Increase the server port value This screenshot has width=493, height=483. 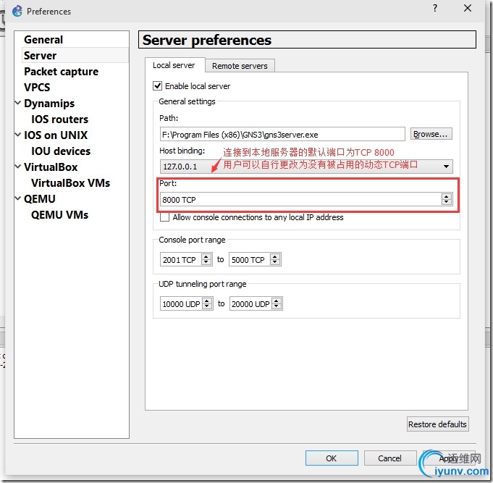click(447, 196)
